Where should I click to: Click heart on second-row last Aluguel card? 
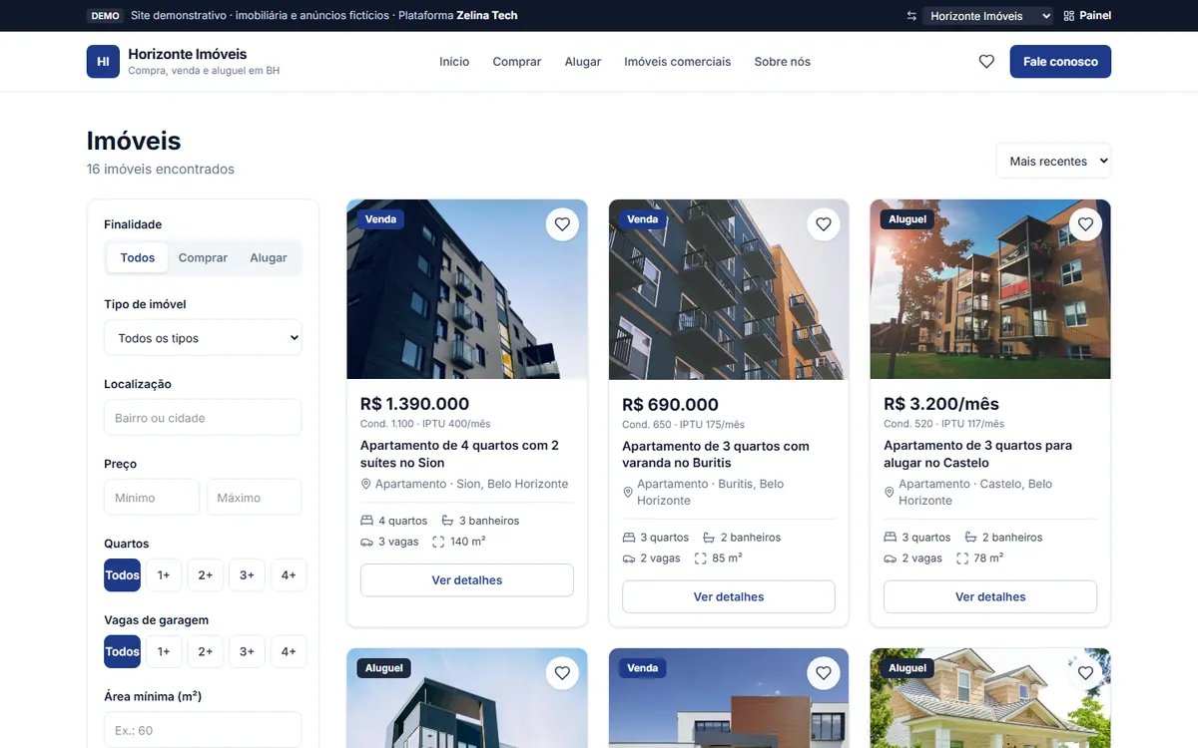point(1085,673)
